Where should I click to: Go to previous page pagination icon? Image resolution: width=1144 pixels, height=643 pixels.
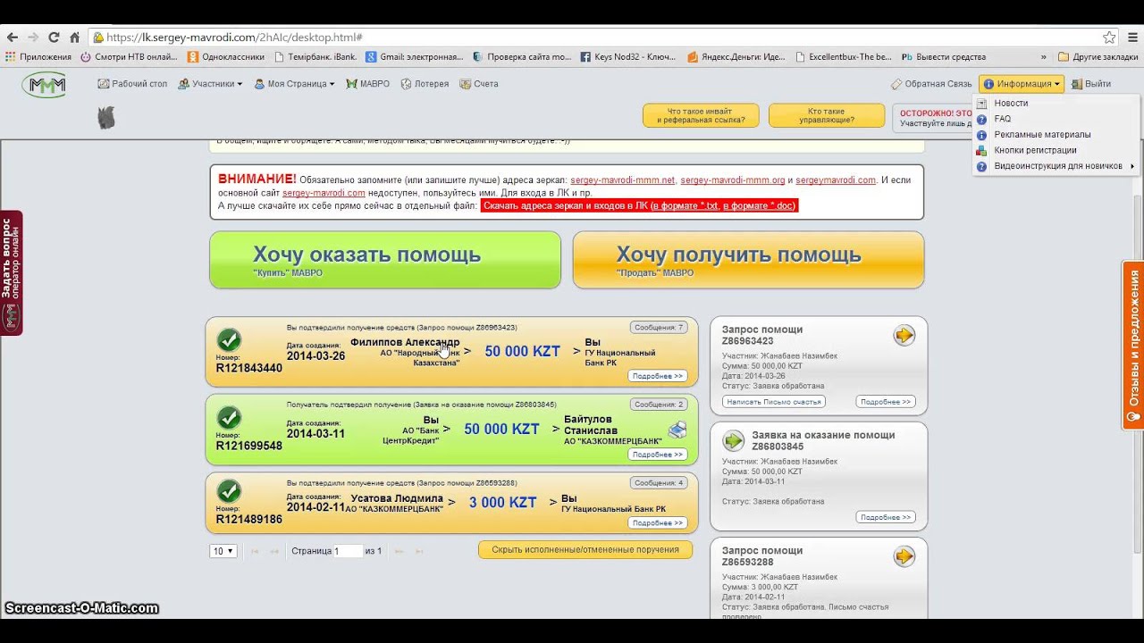(274, 552)
